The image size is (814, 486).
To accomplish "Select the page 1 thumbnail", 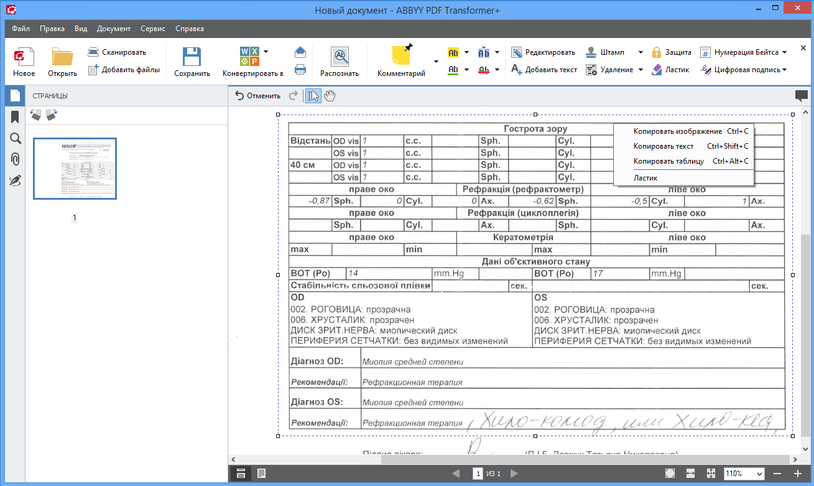I will point(75,169).
